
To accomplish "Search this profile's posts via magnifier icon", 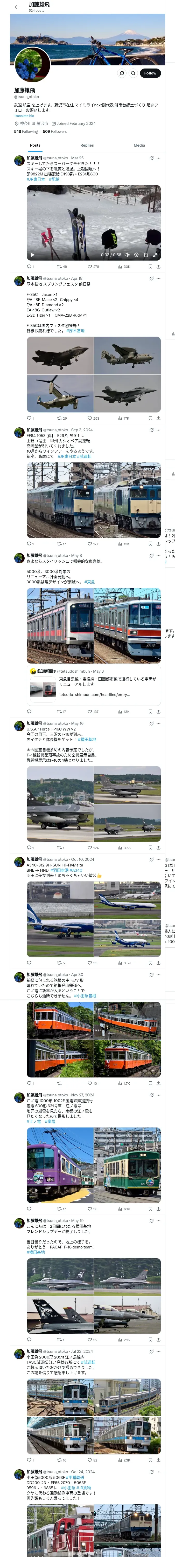I will coord(133,73).
